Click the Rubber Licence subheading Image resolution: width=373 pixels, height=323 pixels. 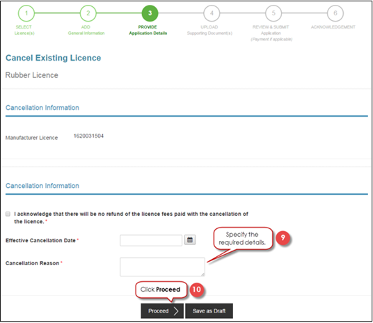pos(31,75)
